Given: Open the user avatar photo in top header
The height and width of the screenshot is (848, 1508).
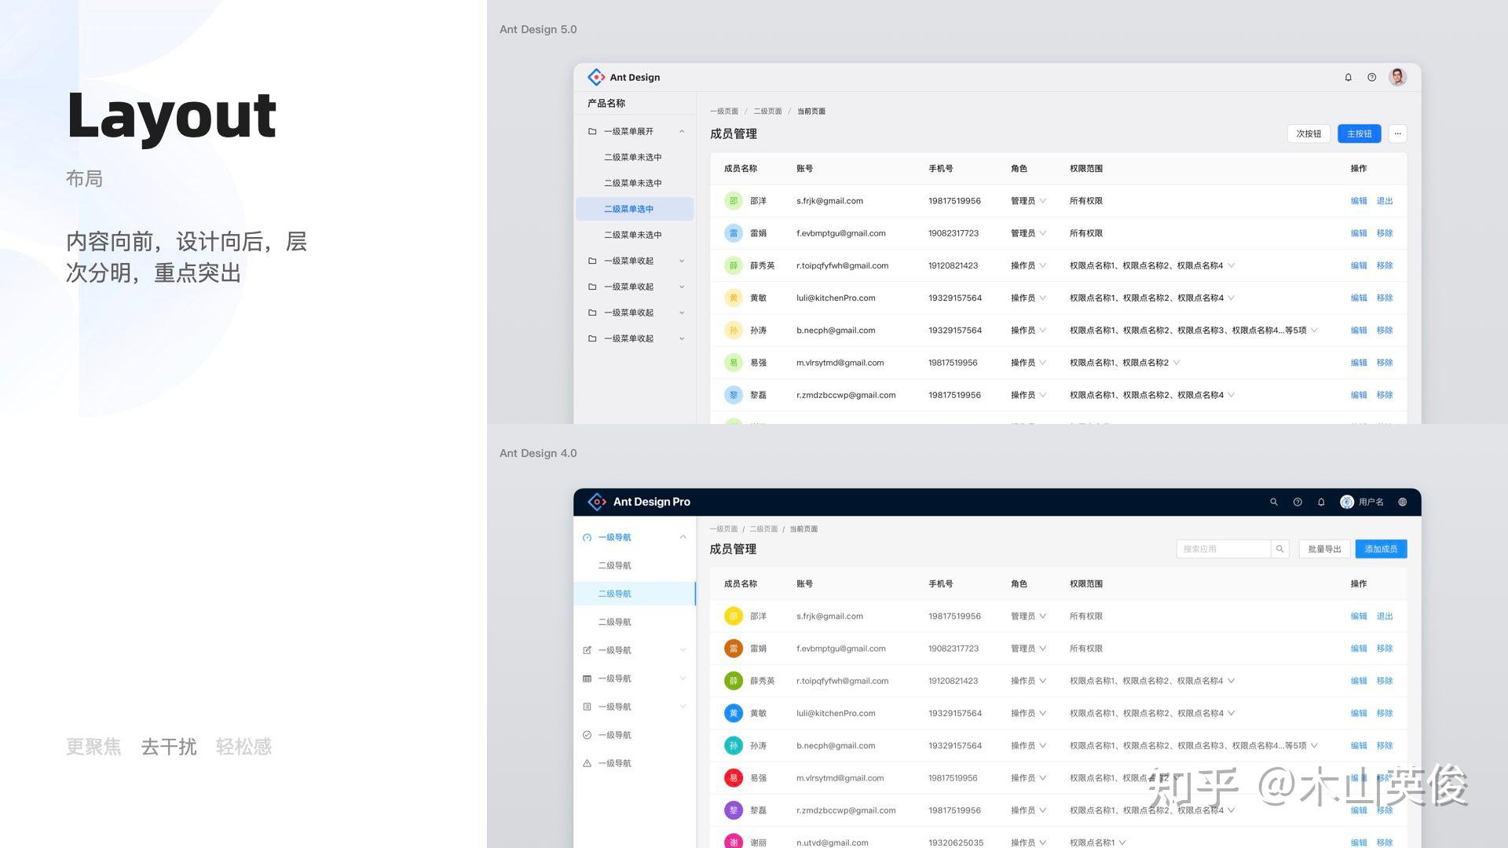Looking at the screenshot, I should pyautogui.click(x=1397, y=77).
